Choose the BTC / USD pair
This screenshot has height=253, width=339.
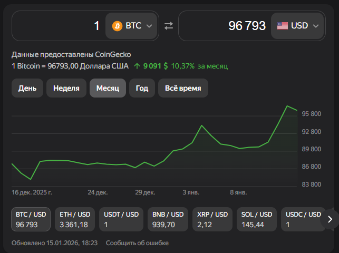pyautogui.click(x=31, y=219)
